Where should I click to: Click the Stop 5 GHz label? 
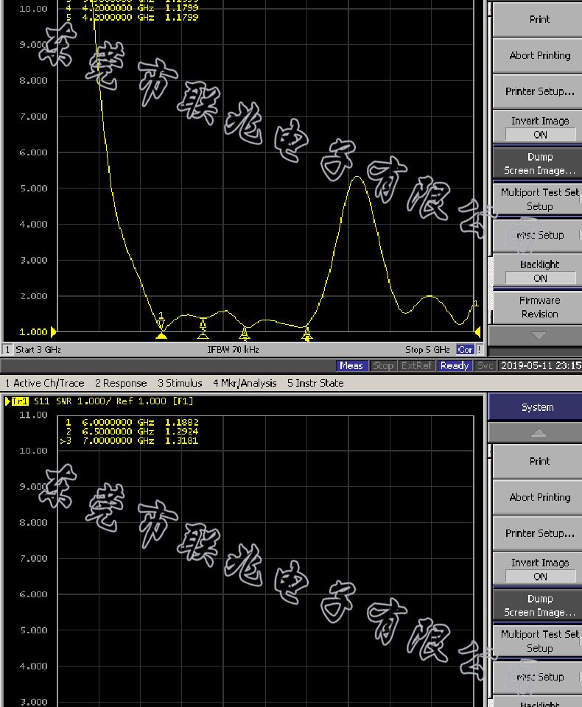[427, 349]
